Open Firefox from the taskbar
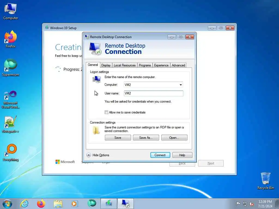 (x=41, y=204)
